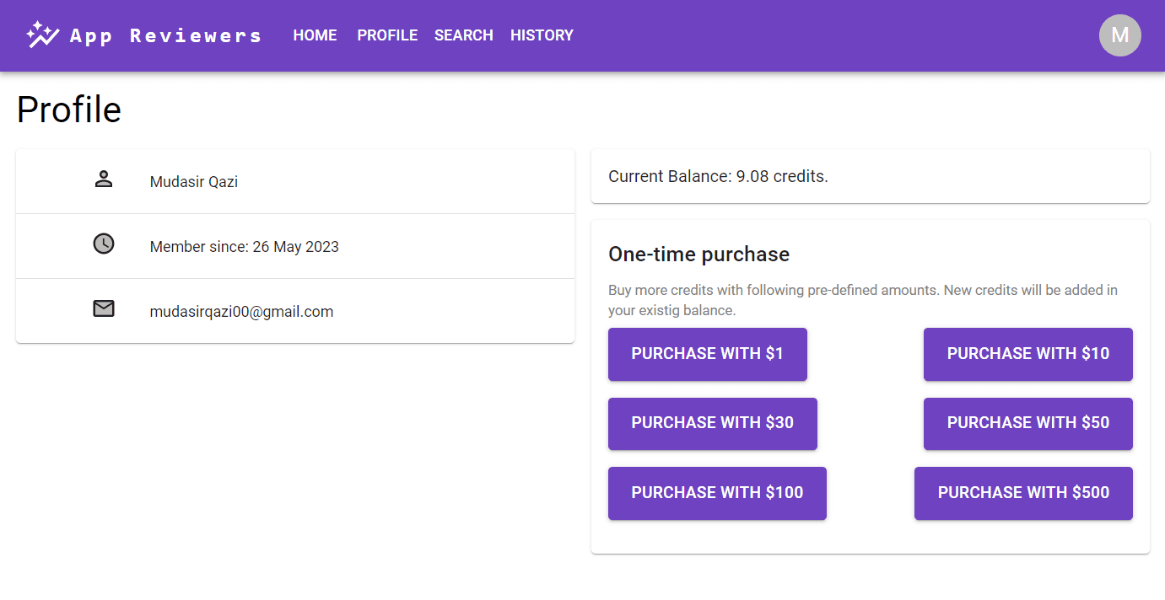Click the clock icon beside Member since

click(103, 244)
